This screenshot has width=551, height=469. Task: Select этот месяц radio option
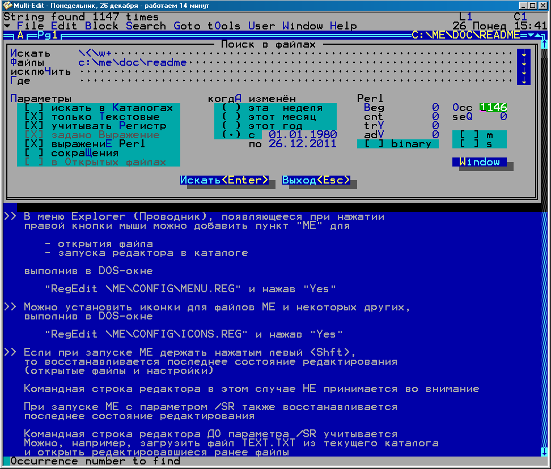pyautogui.click(x=269, y=117)
